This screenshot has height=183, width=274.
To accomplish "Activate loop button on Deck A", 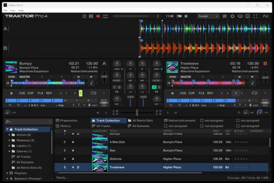I will coord(93,93).
